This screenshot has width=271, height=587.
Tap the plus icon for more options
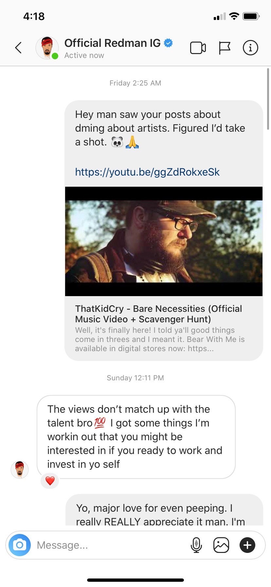(x=247, y=545)
